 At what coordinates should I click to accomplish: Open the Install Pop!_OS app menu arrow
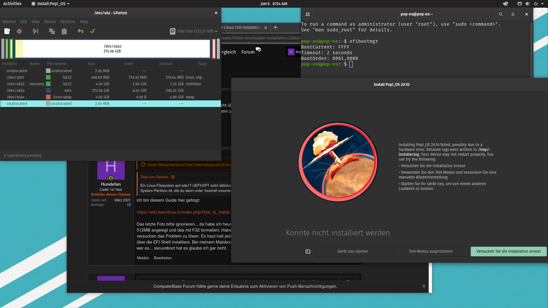[x=68, y=4]
